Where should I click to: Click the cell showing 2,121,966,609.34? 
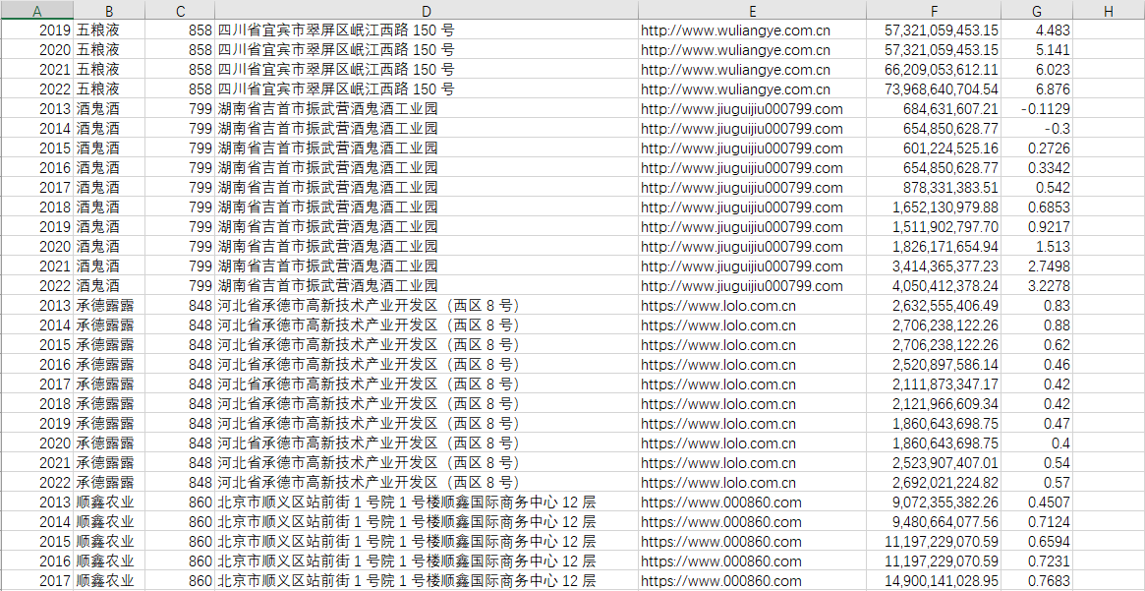[x=934, y=405]
